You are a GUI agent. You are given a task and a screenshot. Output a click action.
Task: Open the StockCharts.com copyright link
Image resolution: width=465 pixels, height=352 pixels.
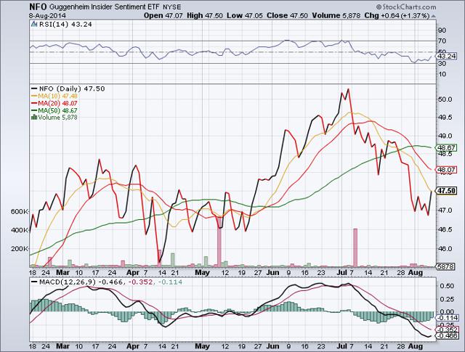(406, 7)
